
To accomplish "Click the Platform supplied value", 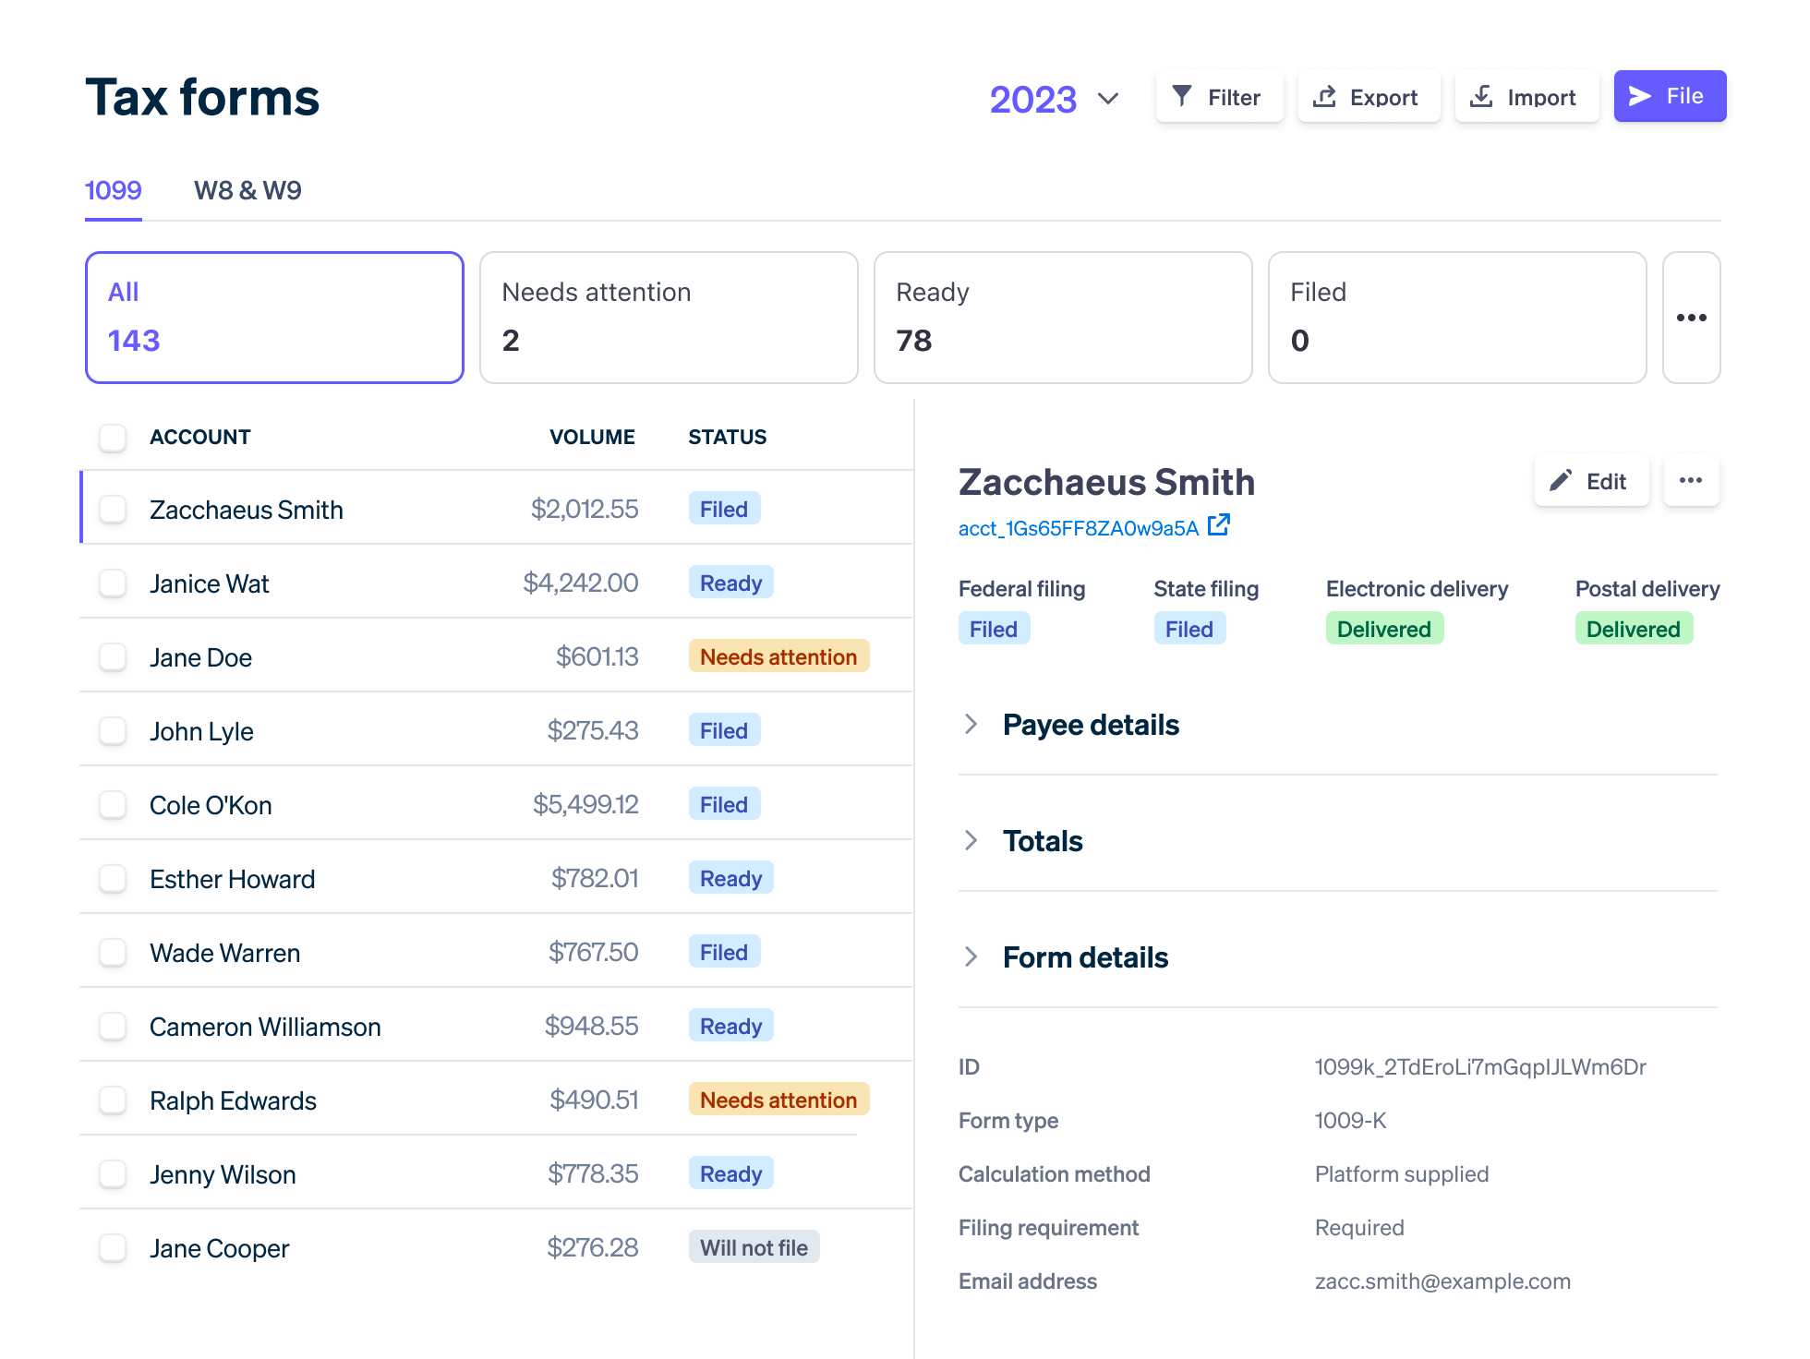I will tap(1402, 1174).
